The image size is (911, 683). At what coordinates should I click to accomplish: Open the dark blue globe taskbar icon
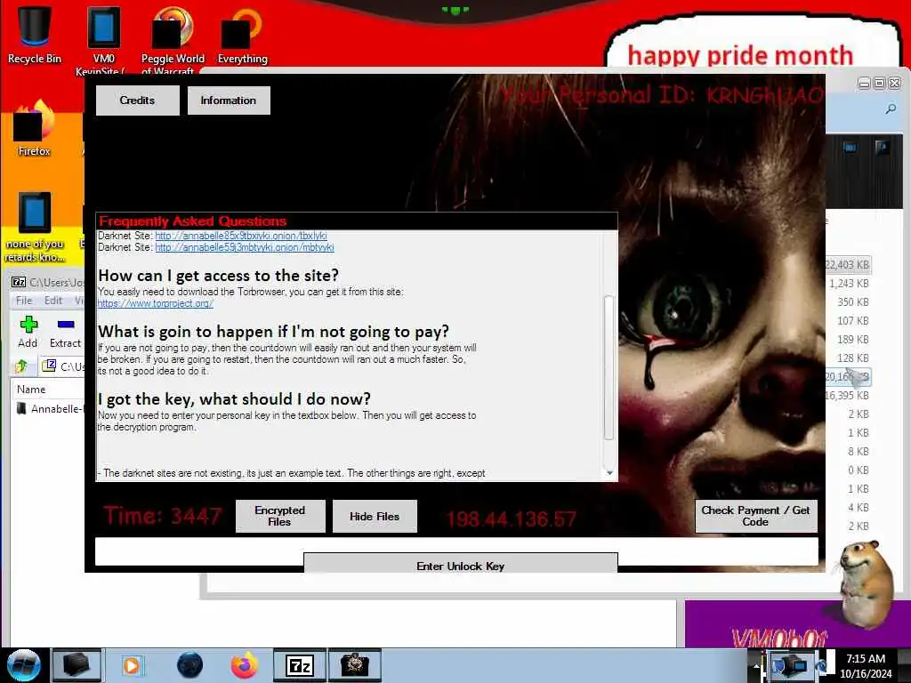[189, 665]
